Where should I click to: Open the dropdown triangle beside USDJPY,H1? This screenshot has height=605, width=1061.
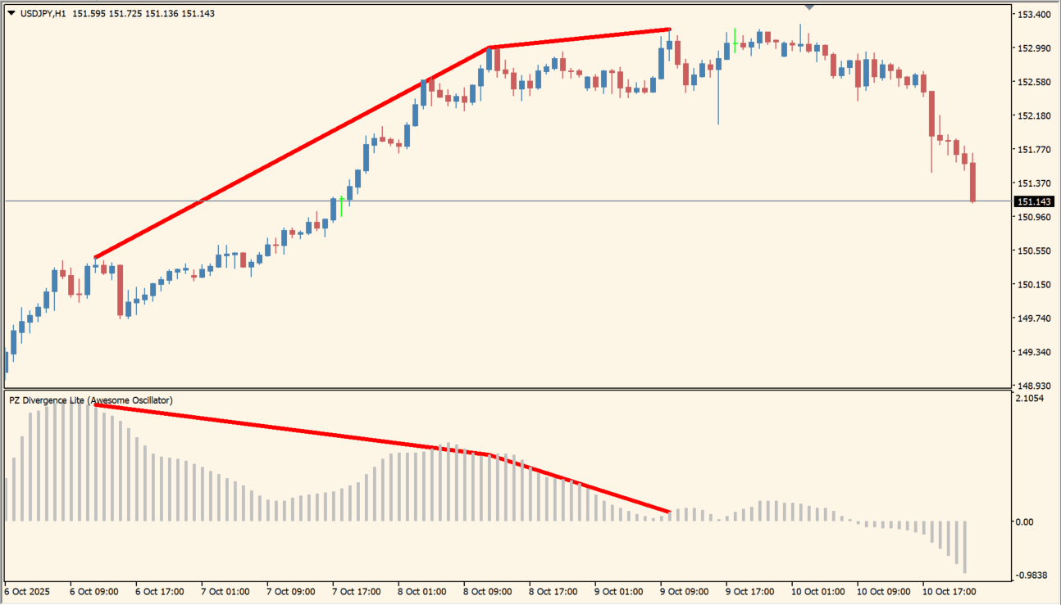click(x=11, y=13)
